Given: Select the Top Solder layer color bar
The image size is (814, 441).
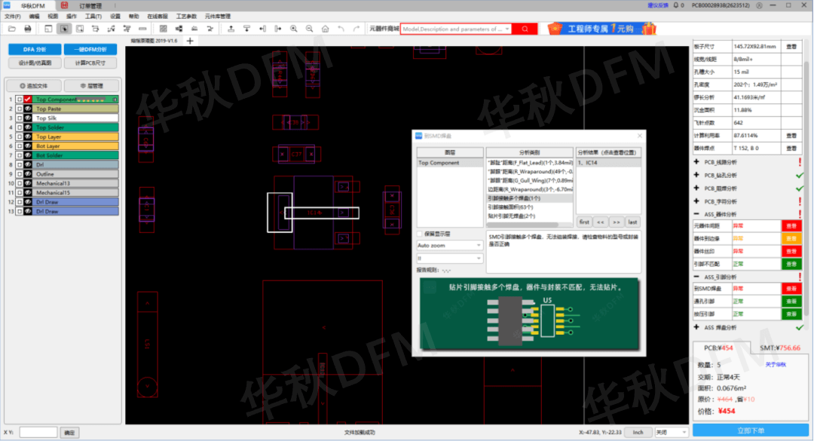Looking at the screenshot, I should tap(76, 128).
